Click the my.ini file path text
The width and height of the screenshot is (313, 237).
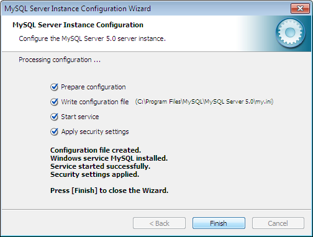coord(204,102)
